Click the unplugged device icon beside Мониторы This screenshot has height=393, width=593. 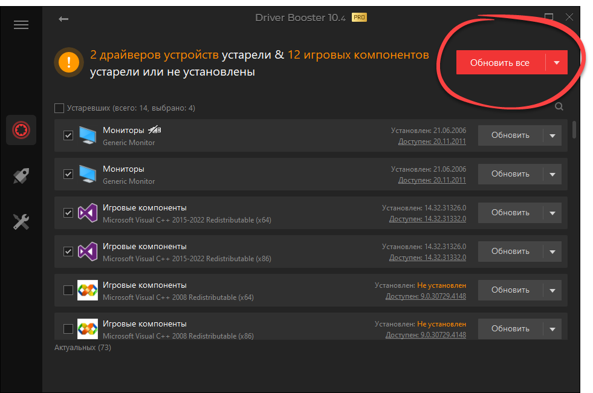(155, 130)
